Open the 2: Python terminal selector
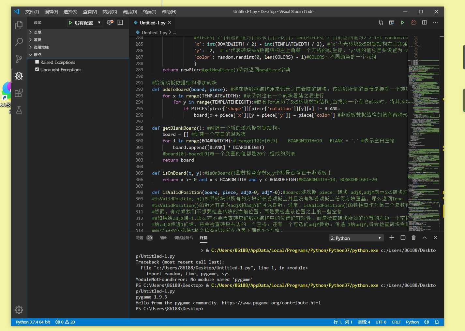 coord(356,238)
